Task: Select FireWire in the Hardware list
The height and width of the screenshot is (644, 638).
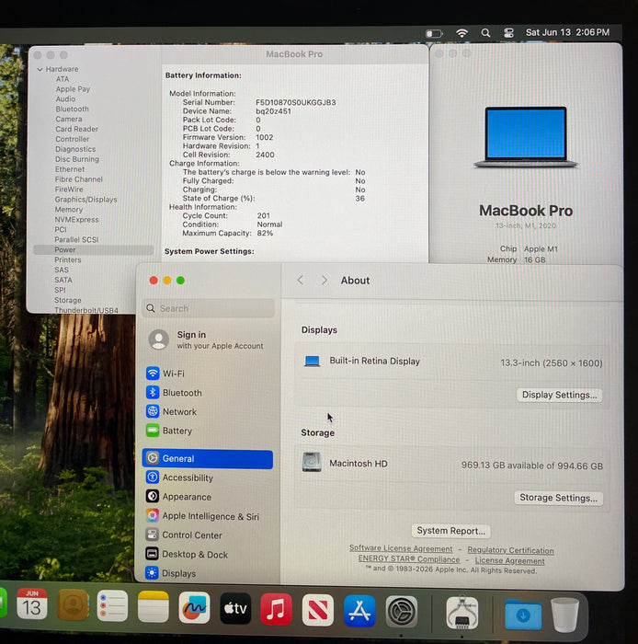Action: (x=69, y=190)
